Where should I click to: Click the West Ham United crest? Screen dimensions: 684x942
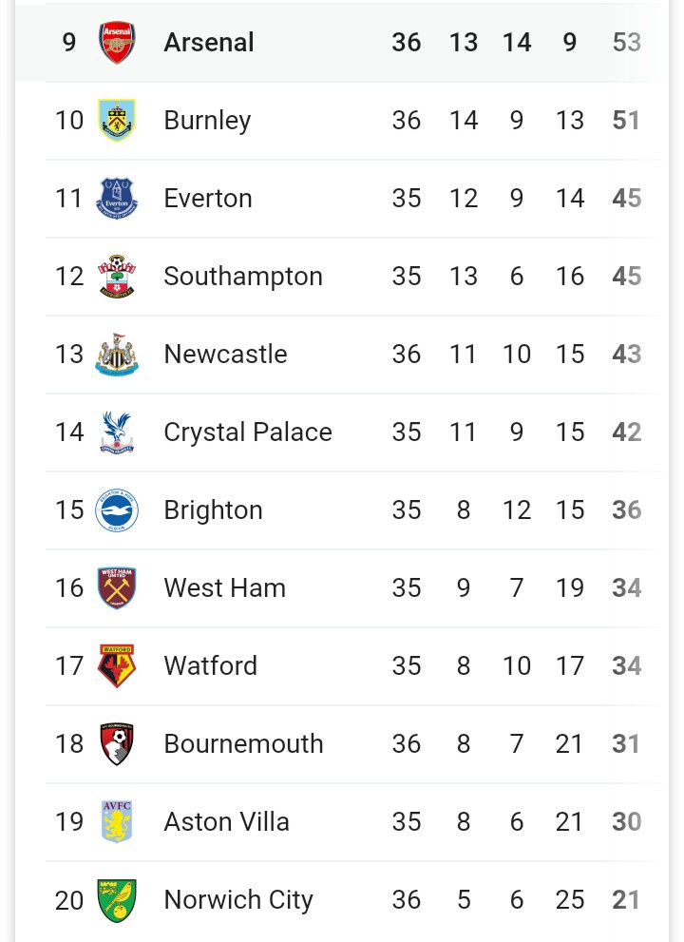click(117, 588)
